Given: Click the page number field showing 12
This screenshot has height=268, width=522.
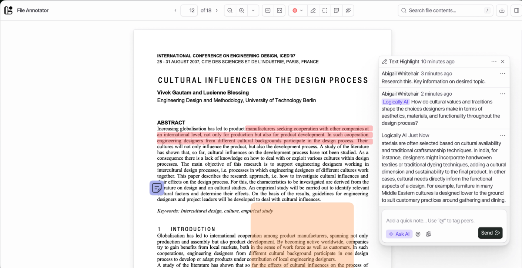Looking at the screenshot, I should (189, 10).
